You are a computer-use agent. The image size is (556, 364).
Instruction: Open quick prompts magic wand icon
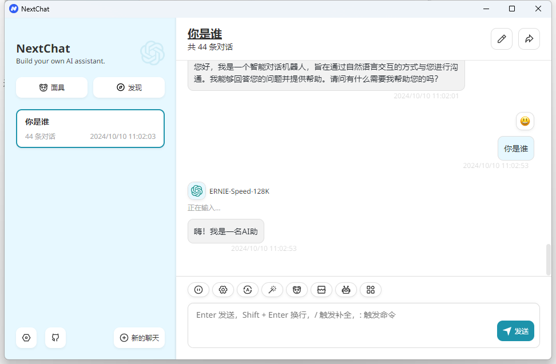tap(272, 290)
